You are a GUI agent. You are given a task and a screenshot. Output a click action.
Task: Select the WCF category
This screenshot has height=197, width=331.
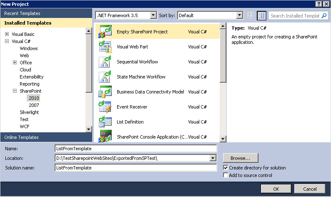[x=25, y=126]
